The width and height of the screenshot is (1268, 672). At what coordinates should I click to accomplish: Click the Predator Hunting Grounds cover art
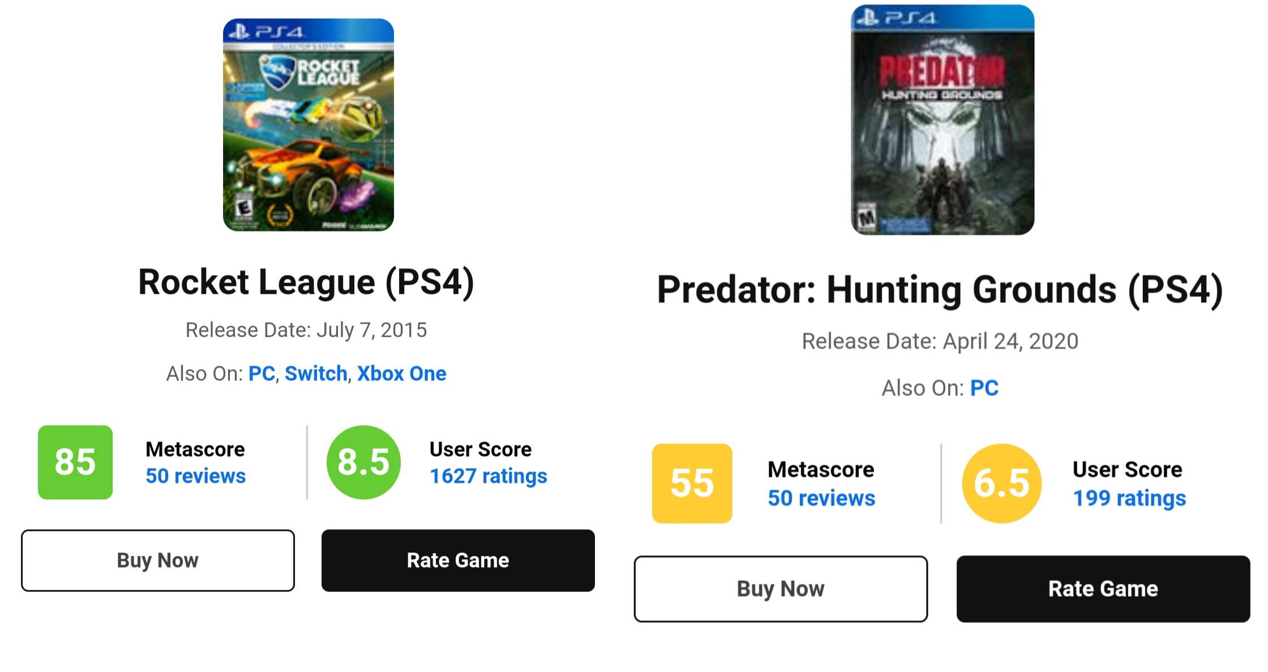(942, 120)
